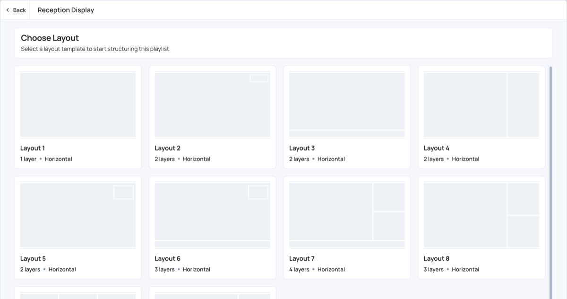The width and height of the screenshot is (567, 299).
Task: Click the Layout 6 title text
Action: [x=168, y=258]
